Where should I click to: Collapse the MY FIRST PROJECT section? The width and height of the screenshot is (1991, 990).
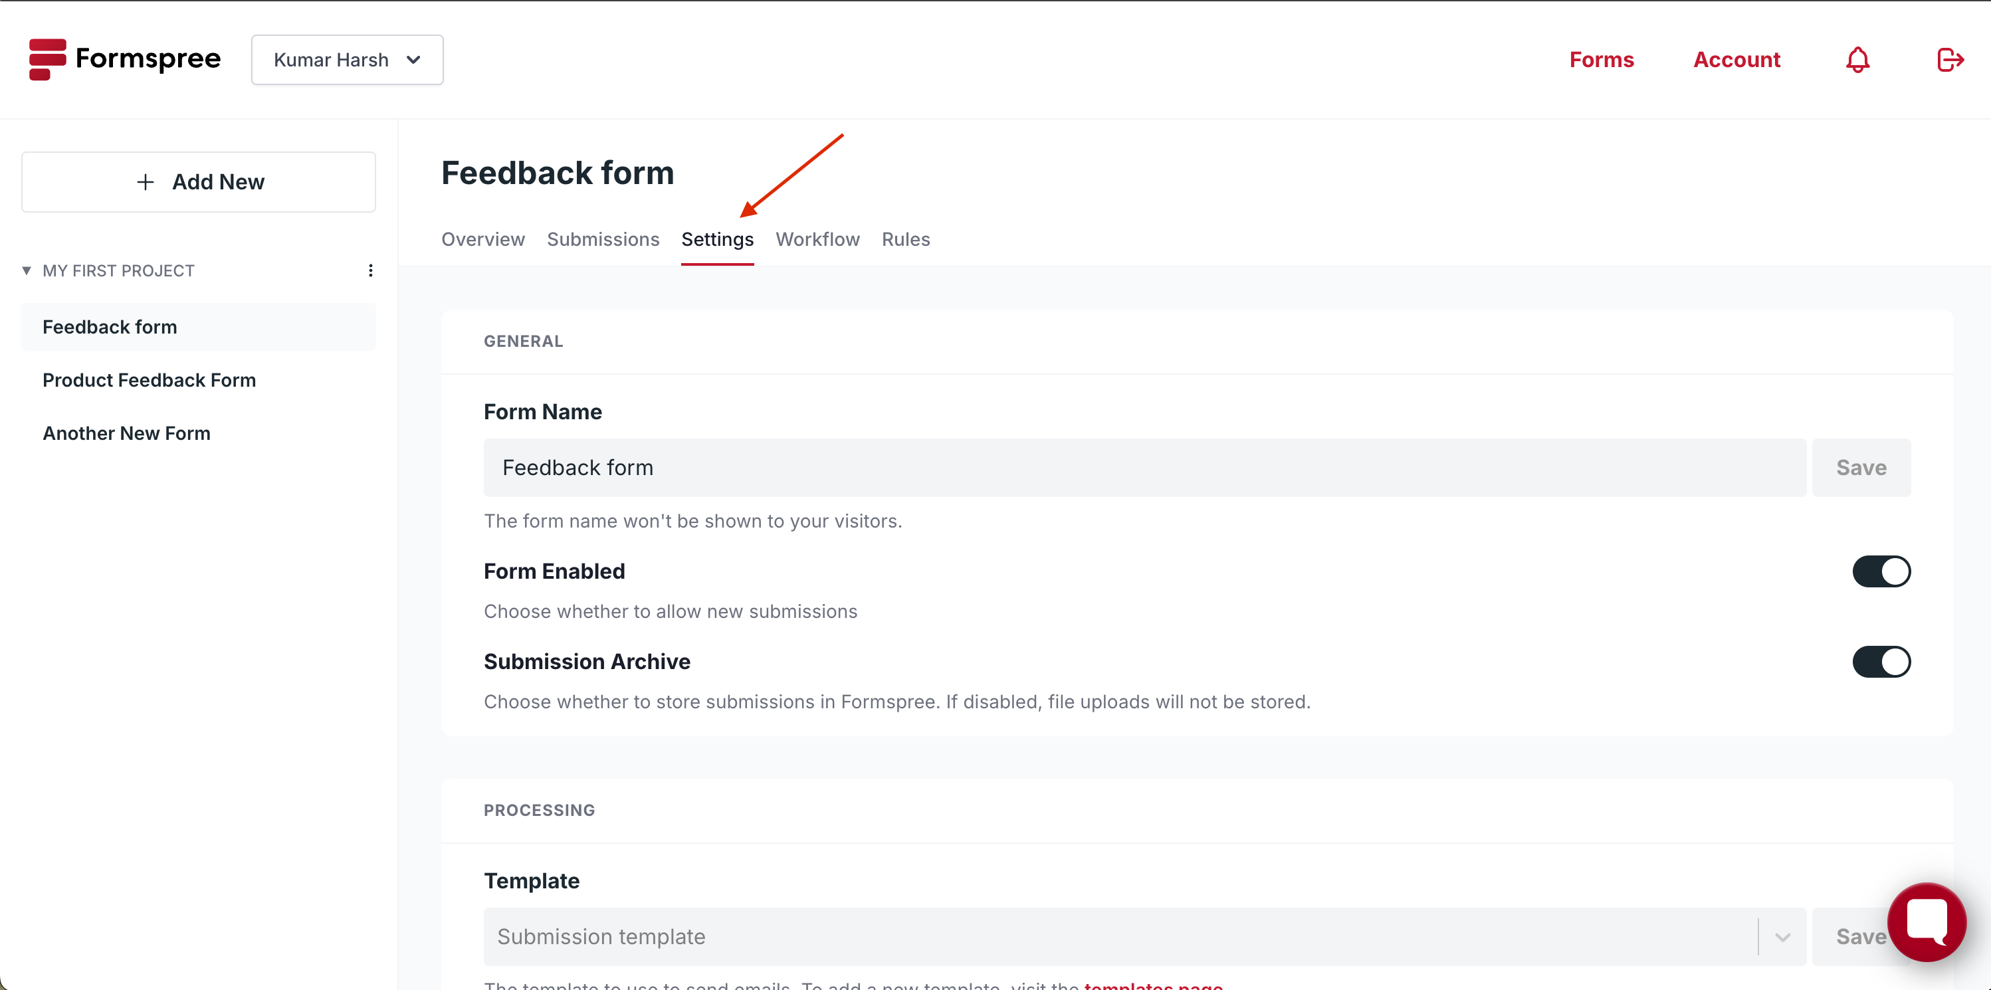click(27, 270)
